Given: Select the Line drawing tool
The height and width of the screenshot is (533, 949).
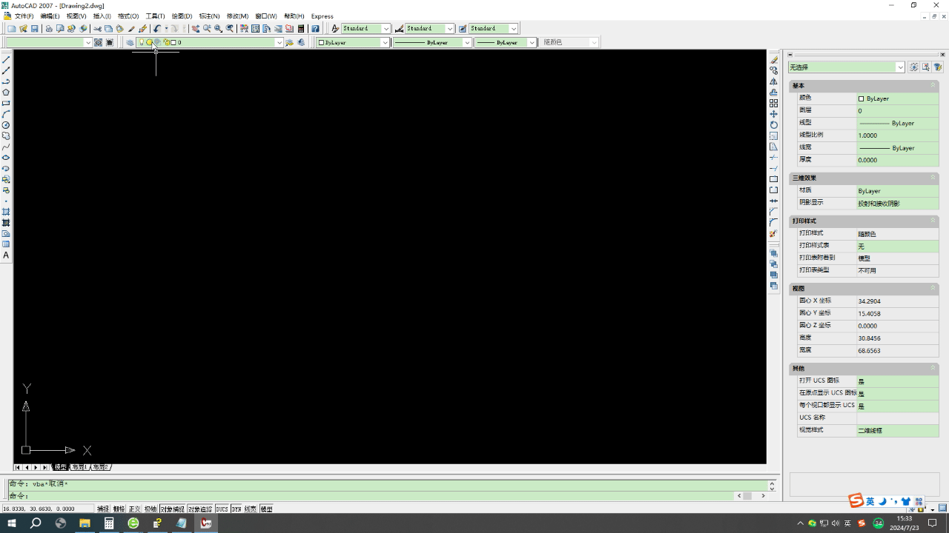Looking at the screenshot, I should [6, 60].
